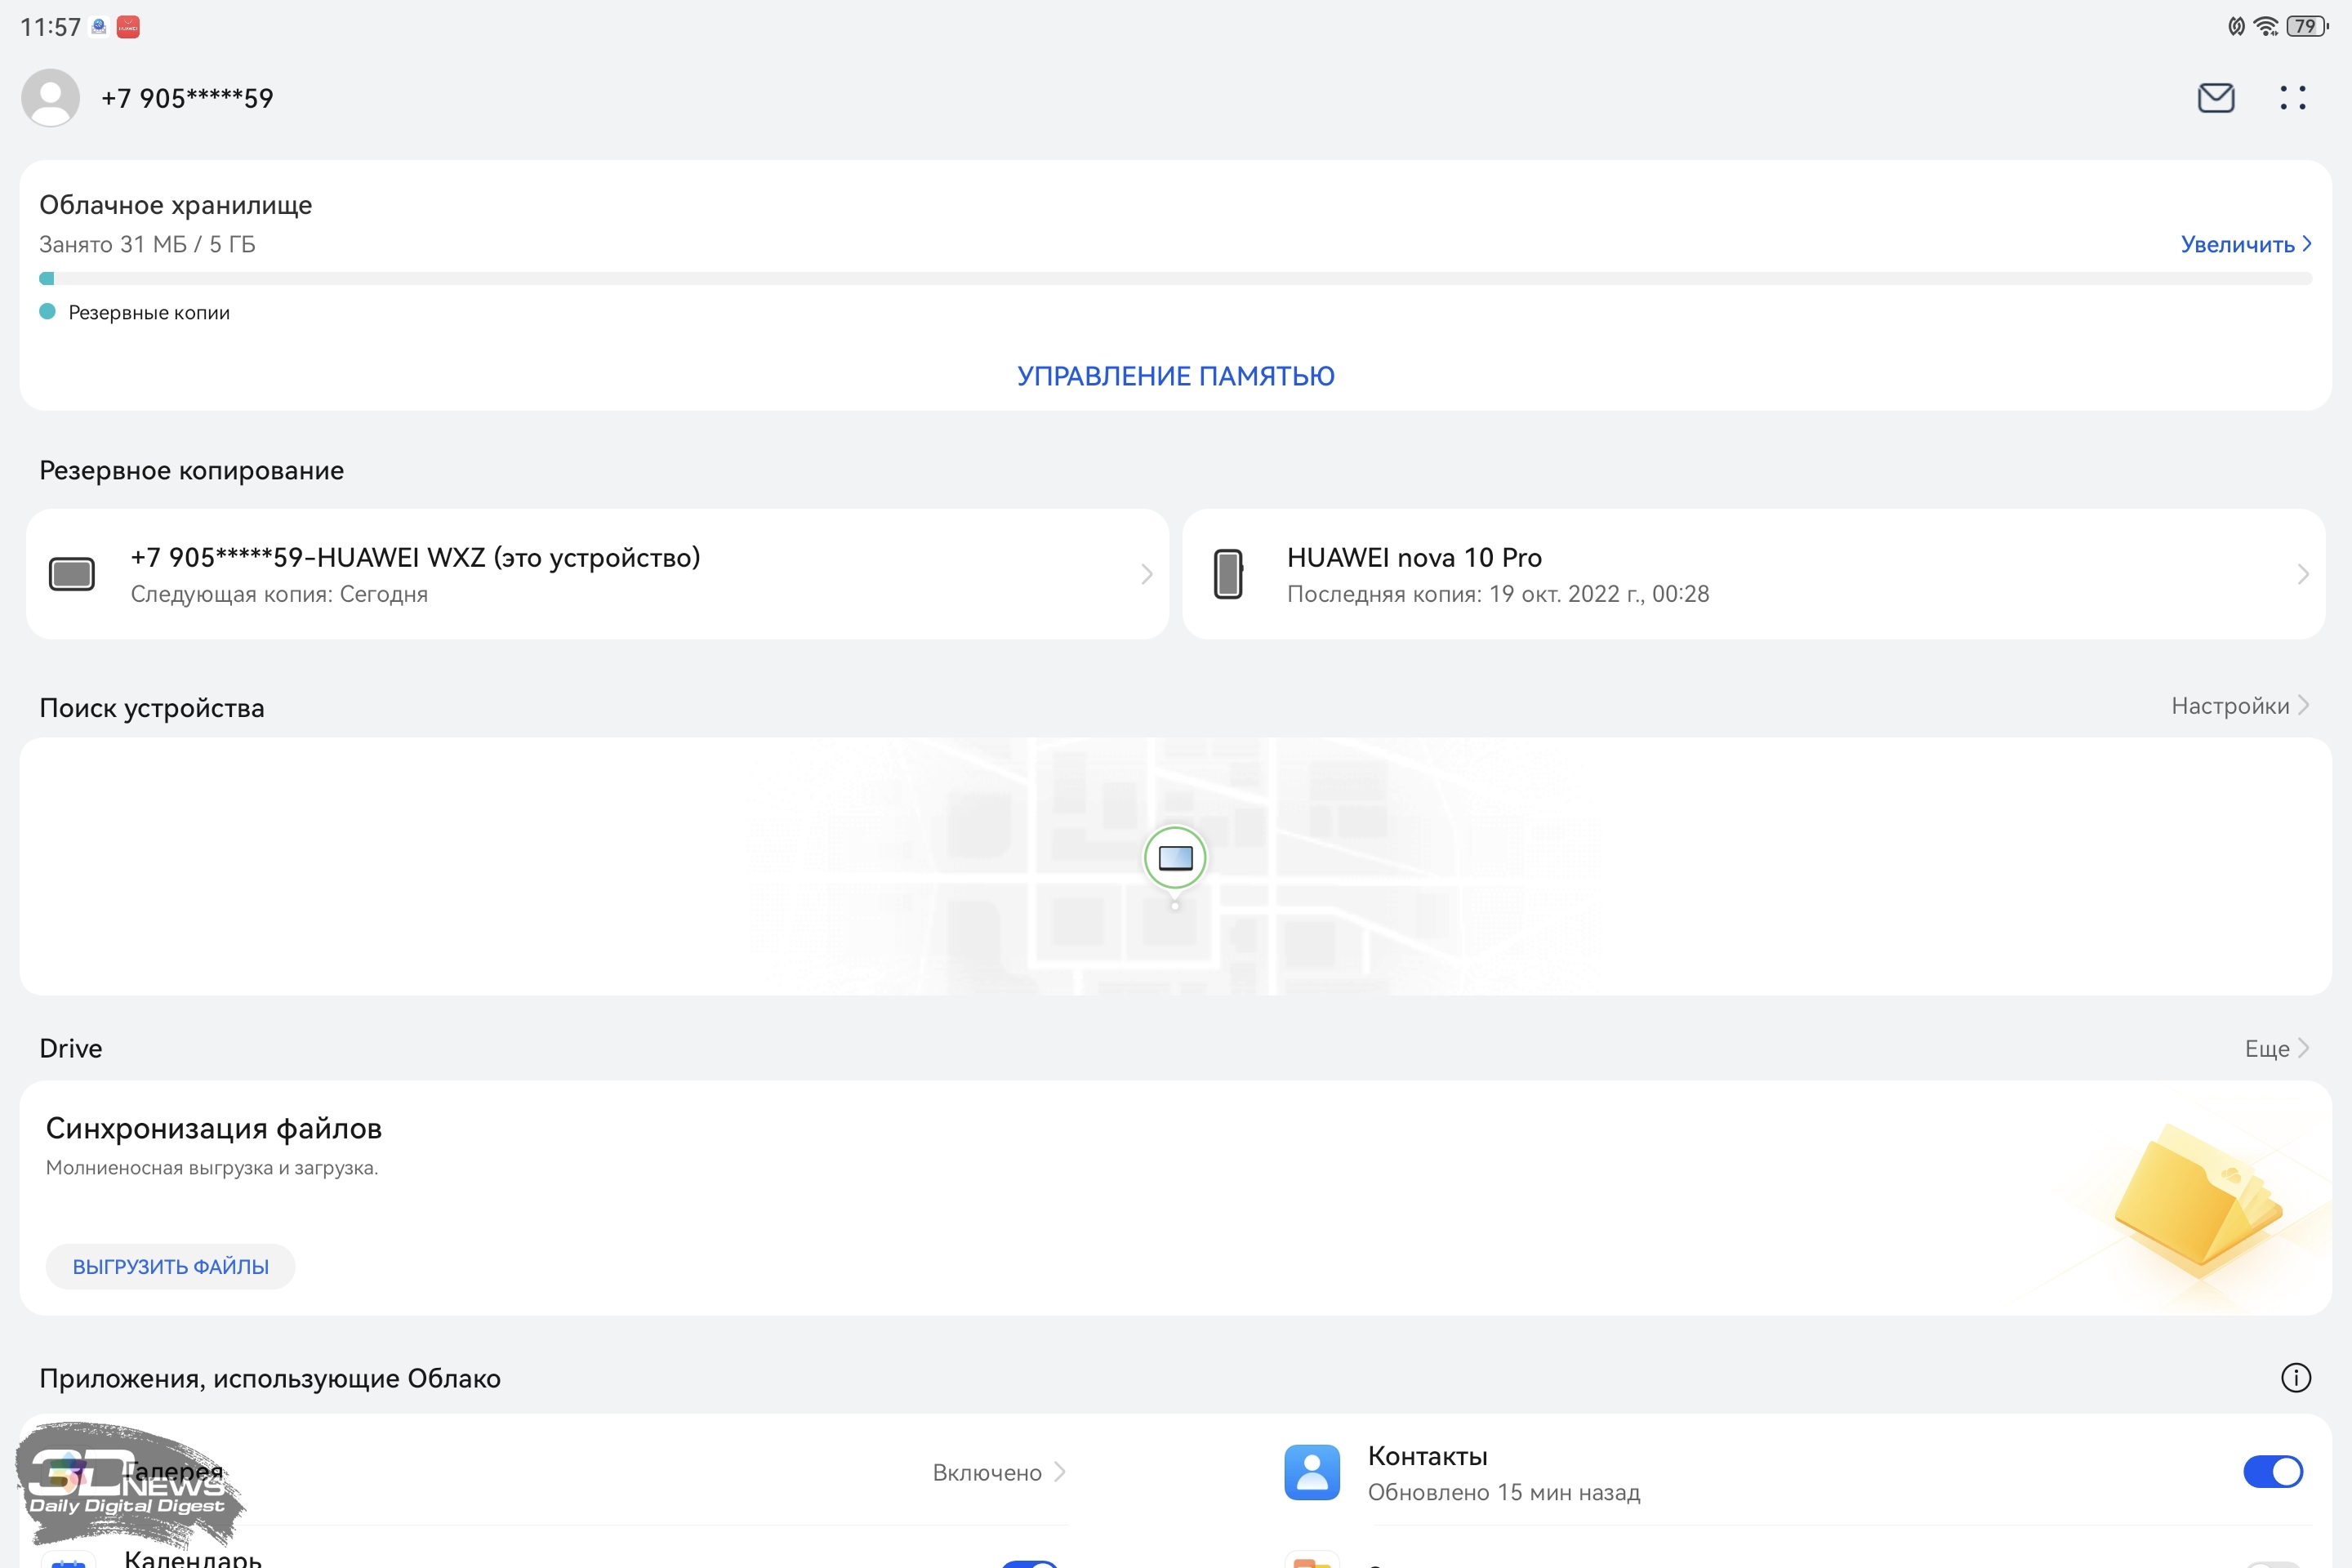Screen dimensions: 2352x1568
Task: Open HUAWEI WXZ this-device backup chevron
Action: (1147, 574)
